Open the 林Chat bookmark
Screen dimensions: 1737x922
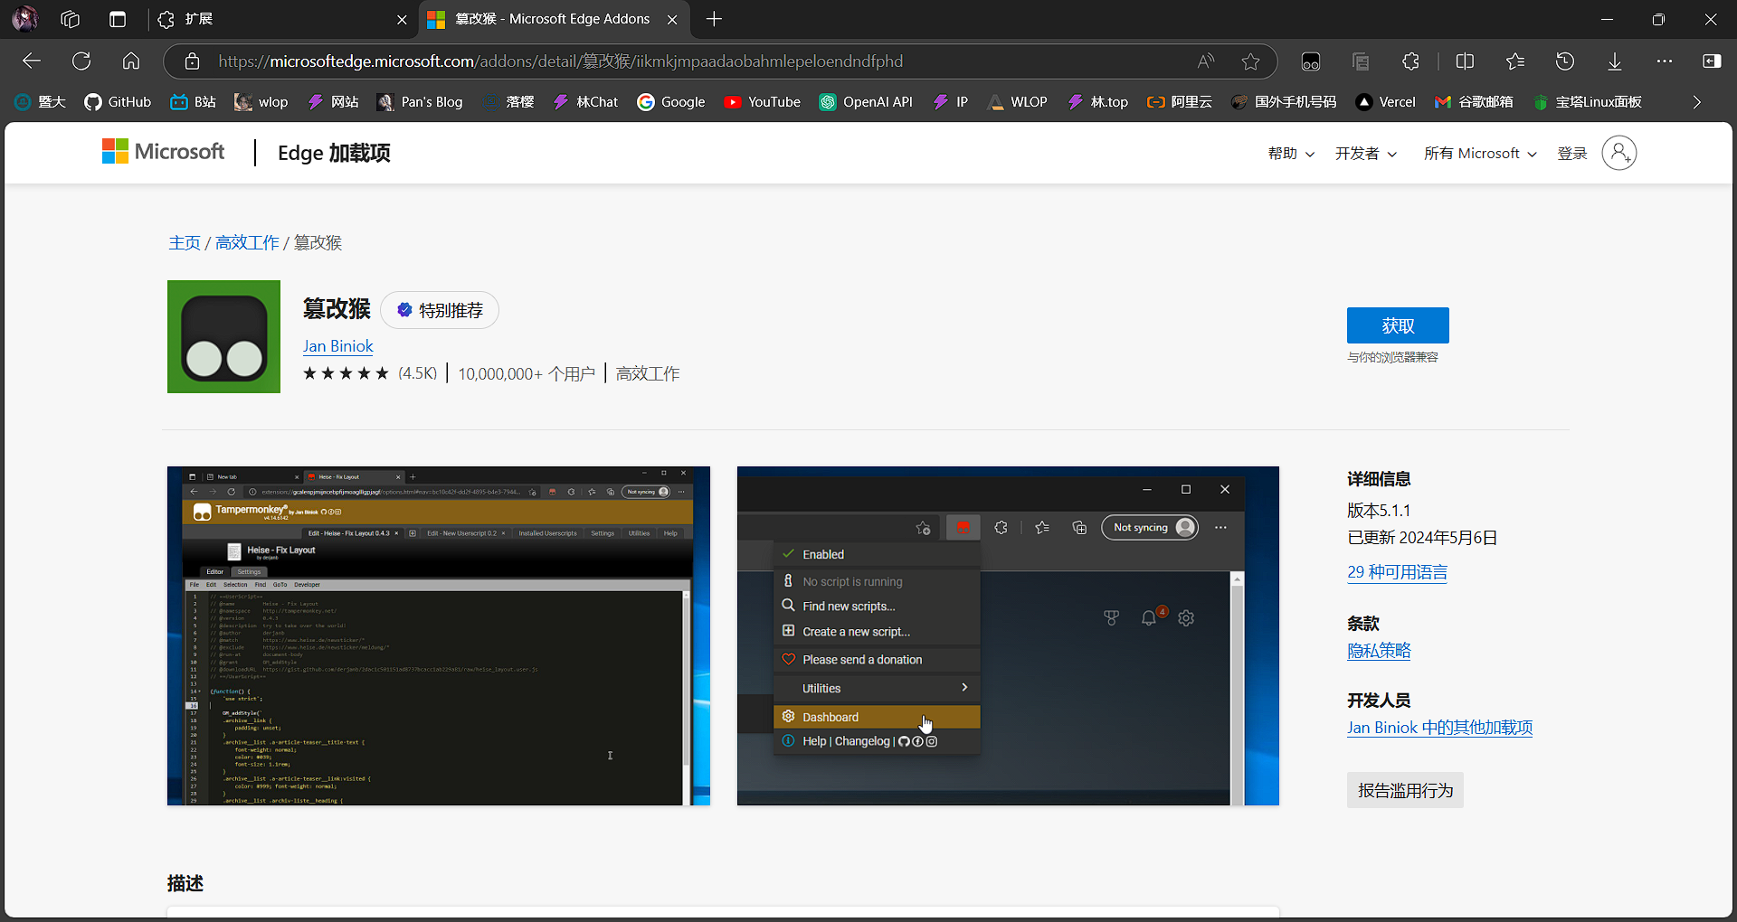(x=585, y=102)
